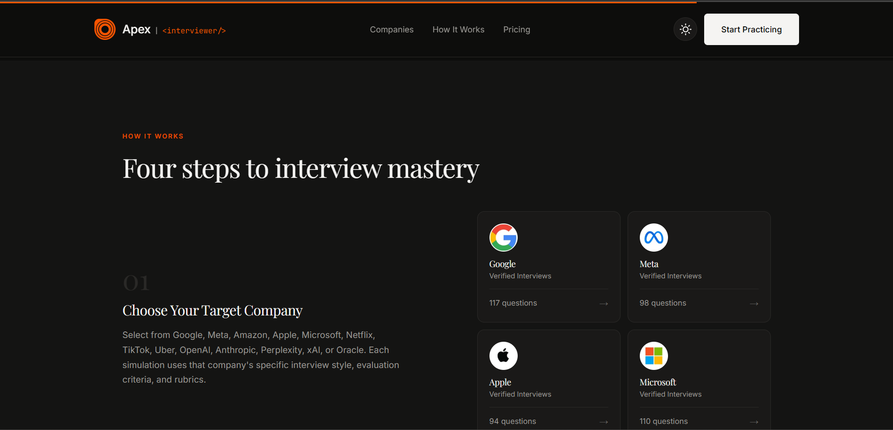893x430 pixels.
Task: Click the '117 questions' text
Action: 513,303
